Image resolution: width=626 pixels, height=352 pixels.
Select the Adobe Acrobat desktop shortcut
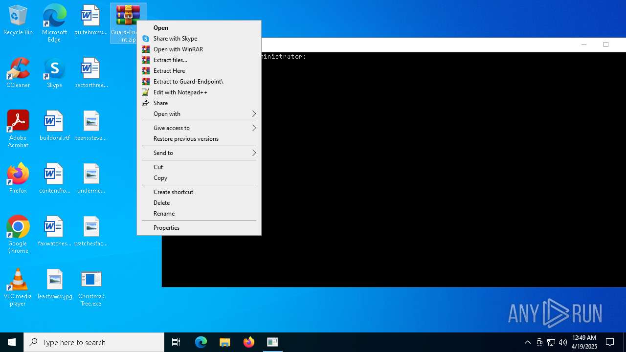tap(18, 129)
